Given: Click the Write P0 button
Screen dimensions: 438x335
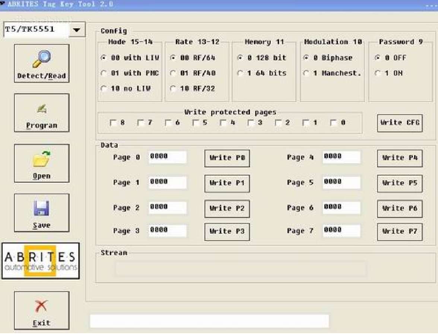Looking at the screenshot, I should [227, 158].
